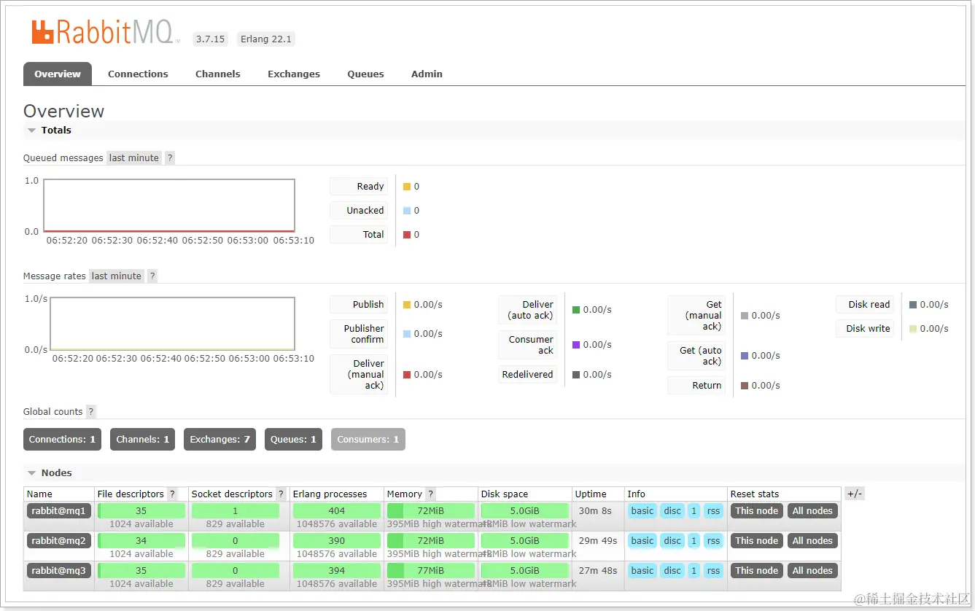Click the 'rss' info badge for rabbit@mq1
This screenshot has width=975, height=611.
[713, 510]
